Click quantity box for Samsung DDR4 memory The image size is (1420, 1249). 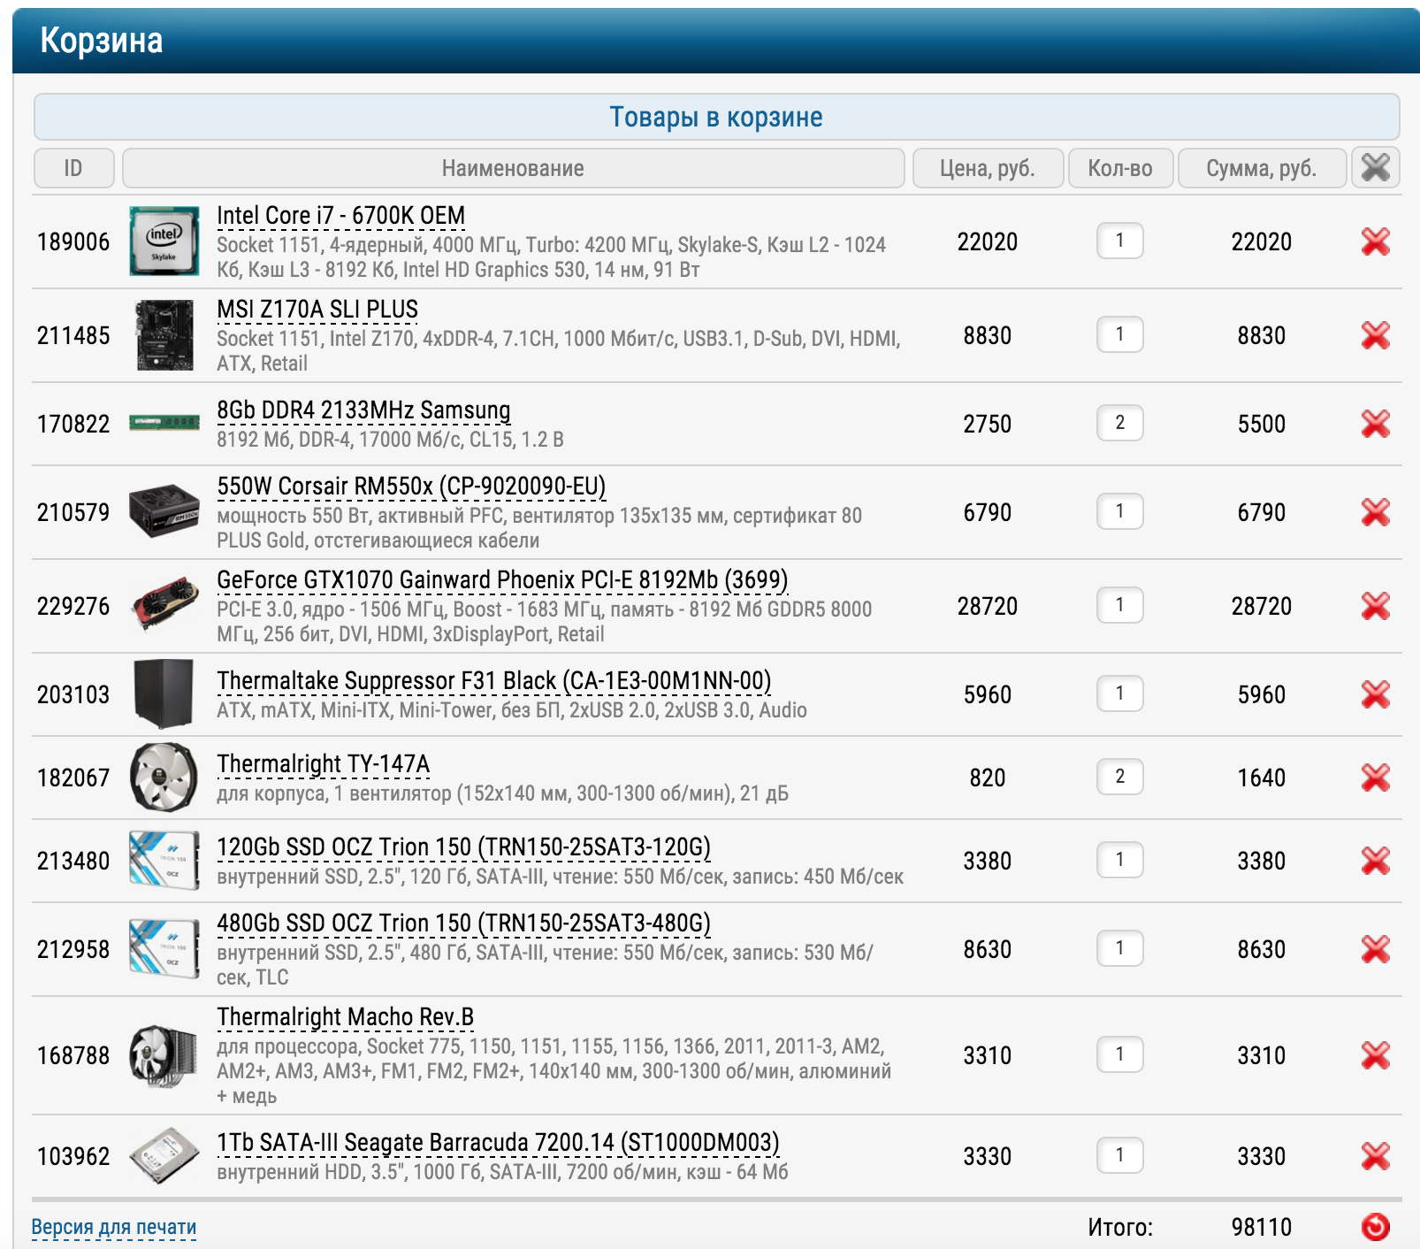1119,423
